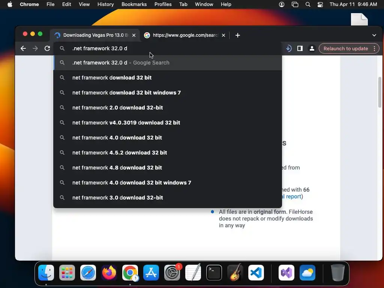The width and height of the screenshot is (384, 288).
Task: Switch to the google.com search tab
Action: pyautogui.click(x=185, y=35)
